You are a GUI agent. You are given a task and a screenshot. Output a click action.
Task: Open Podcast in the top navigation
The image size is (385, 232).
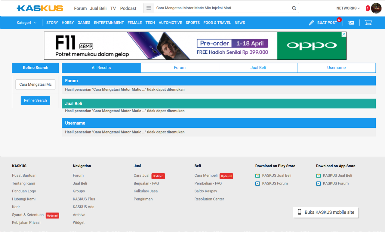click(128, 8)
